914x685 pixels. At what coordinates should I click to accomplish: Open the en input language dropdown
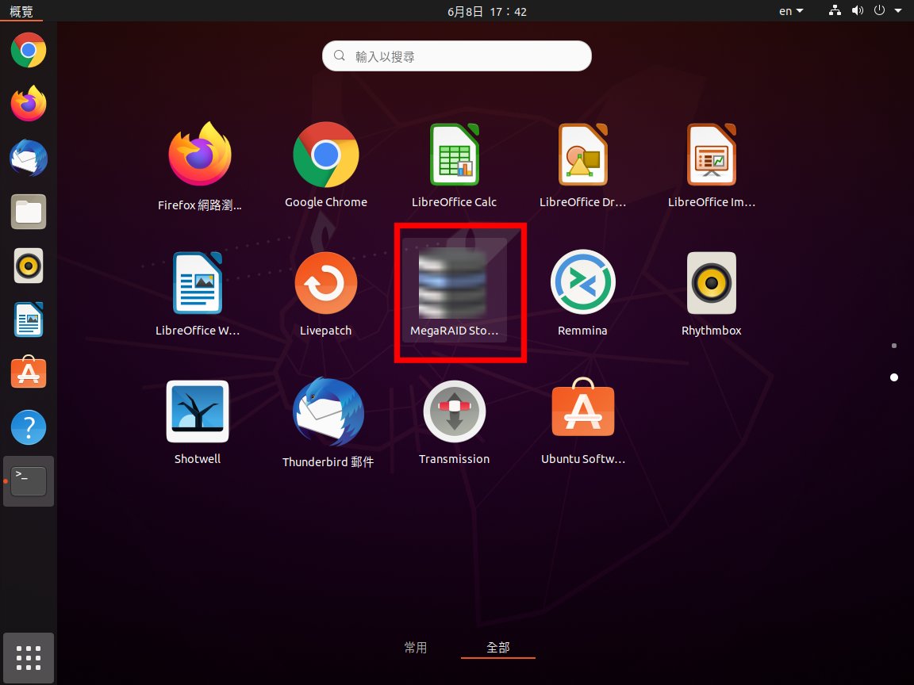pyautogui.click(x=791, y=11)
